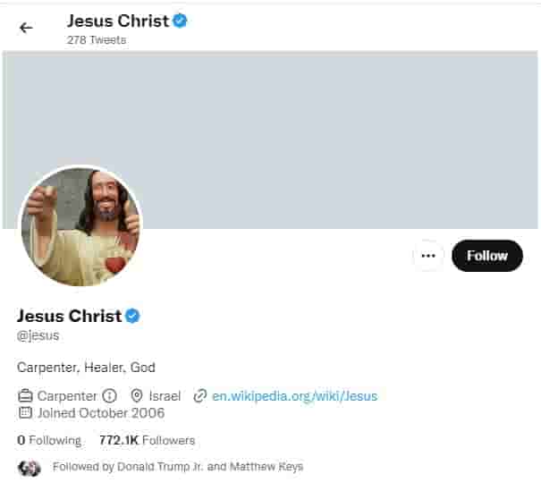
Task: Follow the Jesus Christ account
Action: pos(486,256)
